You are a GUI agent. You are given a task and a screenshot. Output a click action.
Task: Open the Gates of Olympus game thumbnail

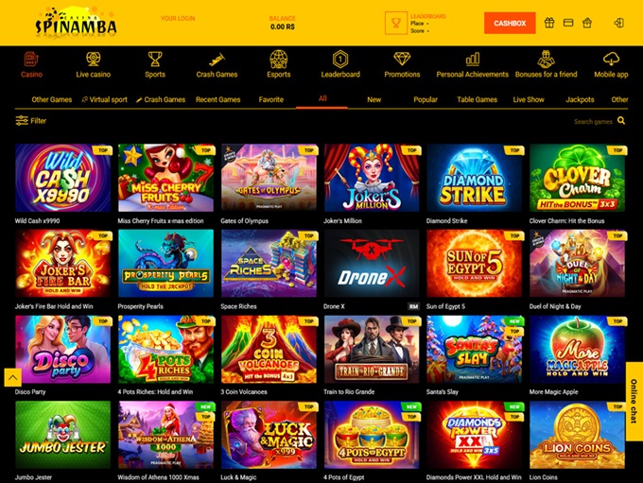coord(269,178)
